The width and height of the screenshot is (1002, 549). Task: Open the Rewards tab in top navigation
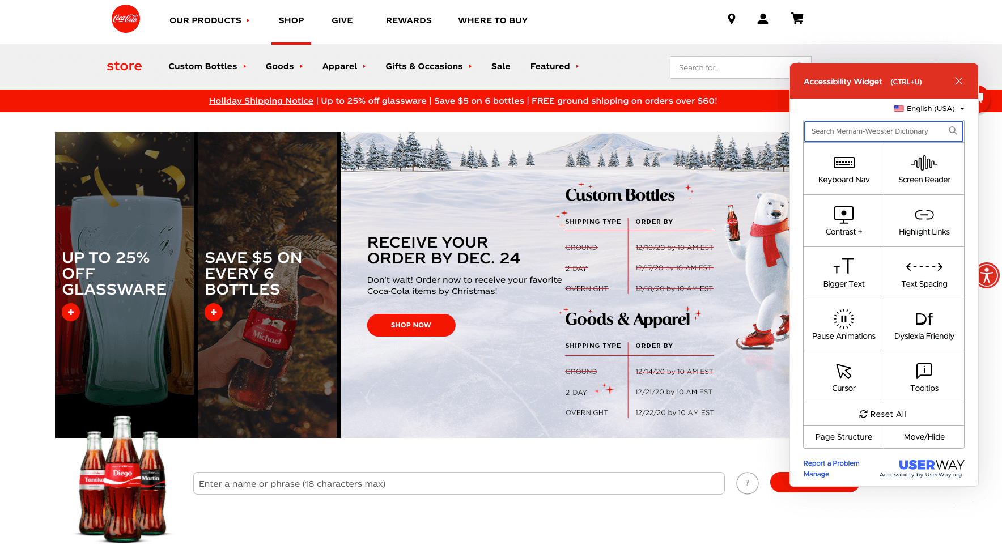coord(409,20)
